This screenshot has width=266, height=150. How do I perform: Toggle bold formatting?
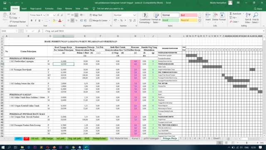pos(32,20)
